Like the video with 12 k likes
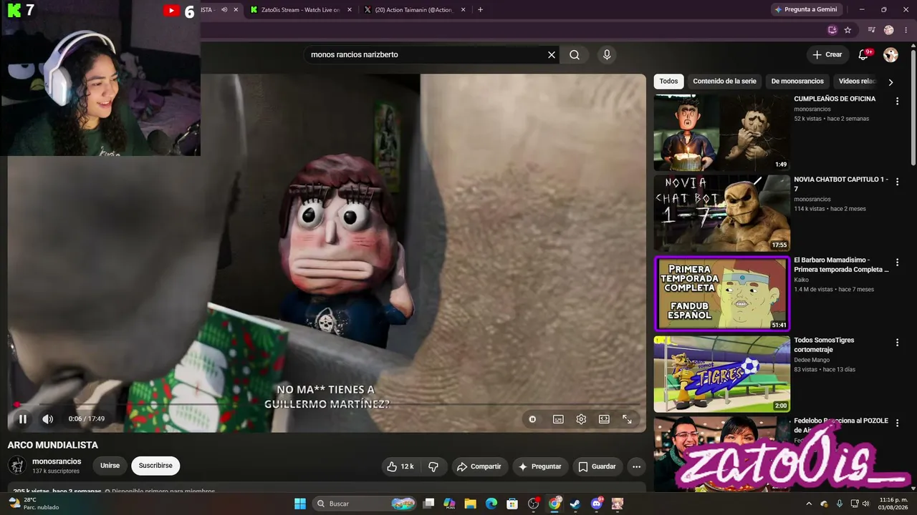 tap(400, 466)
